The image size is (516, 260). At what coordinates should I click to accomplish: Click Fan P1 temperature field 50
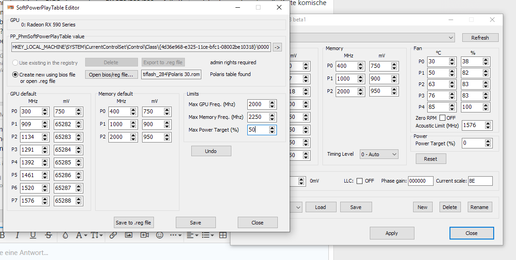[x=438, y=73]
